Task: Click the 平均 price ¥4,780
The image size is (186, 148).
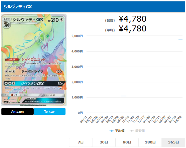Action: [x=132, y=29]
